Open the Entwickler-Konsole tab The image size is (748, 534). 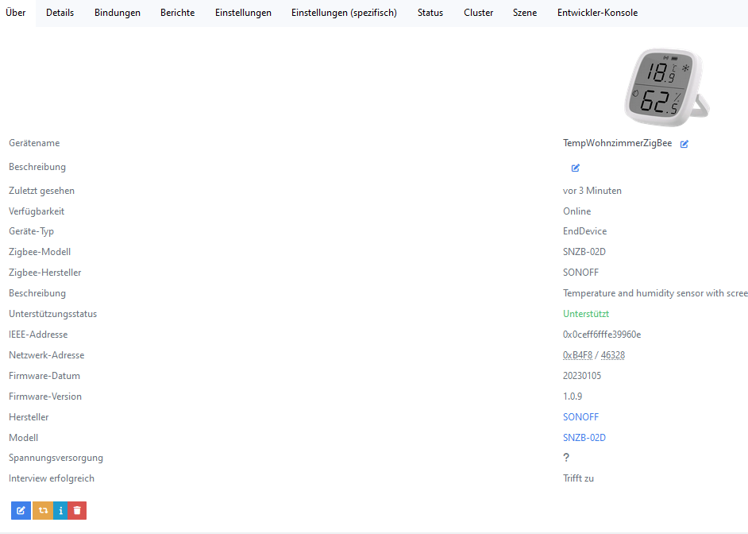[x=597, y=13]
